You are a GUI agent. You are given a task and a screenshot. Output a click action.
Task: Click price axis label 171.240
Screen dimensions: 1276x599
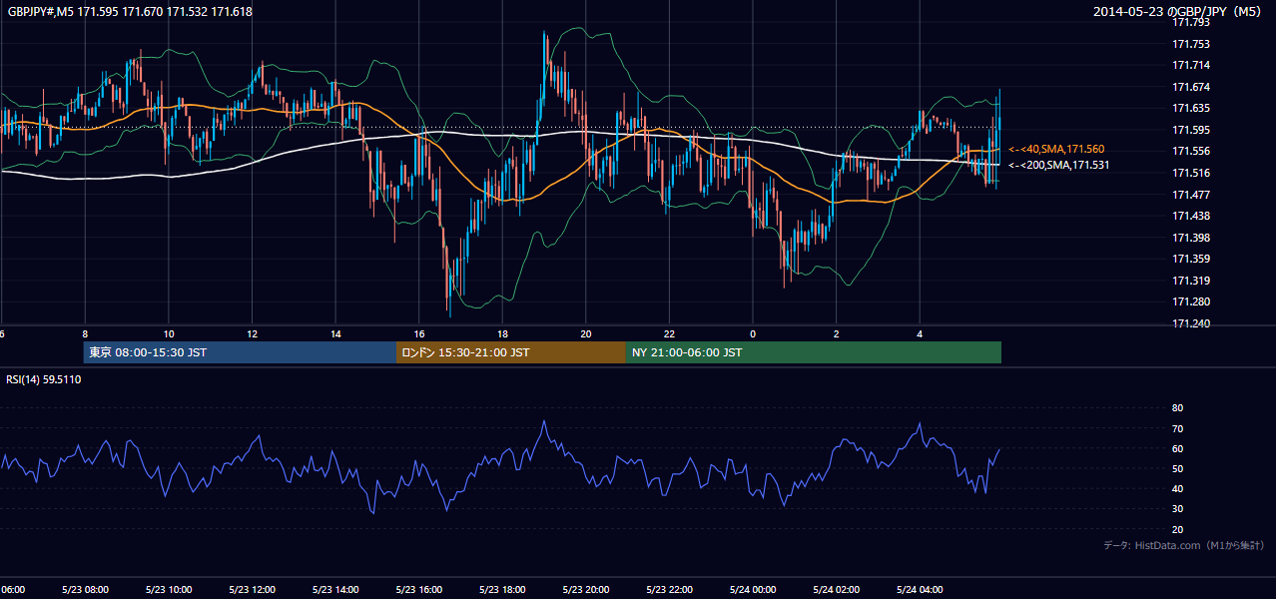pos(1189,323)
